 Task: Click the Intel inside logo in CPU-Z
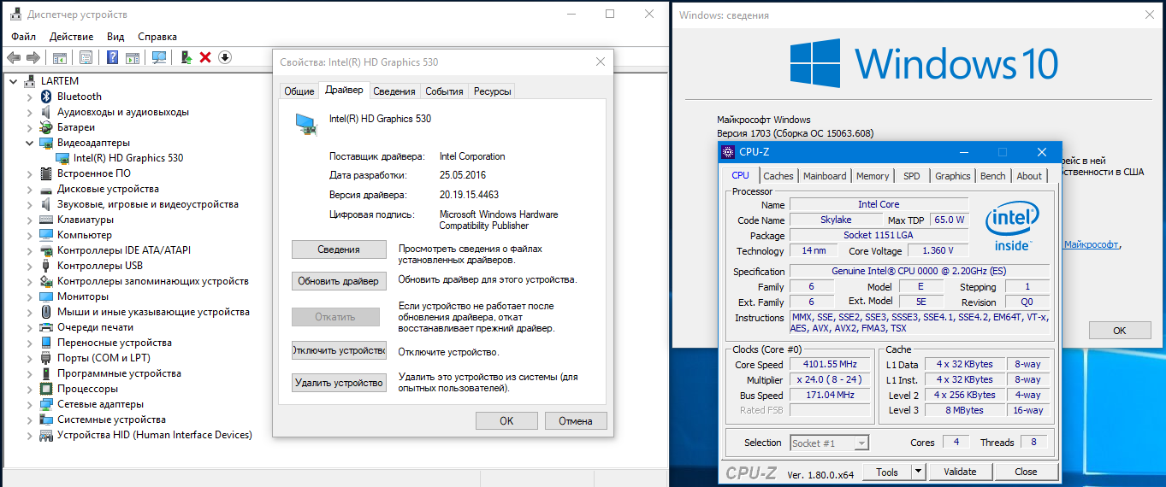coord(1012,227)
